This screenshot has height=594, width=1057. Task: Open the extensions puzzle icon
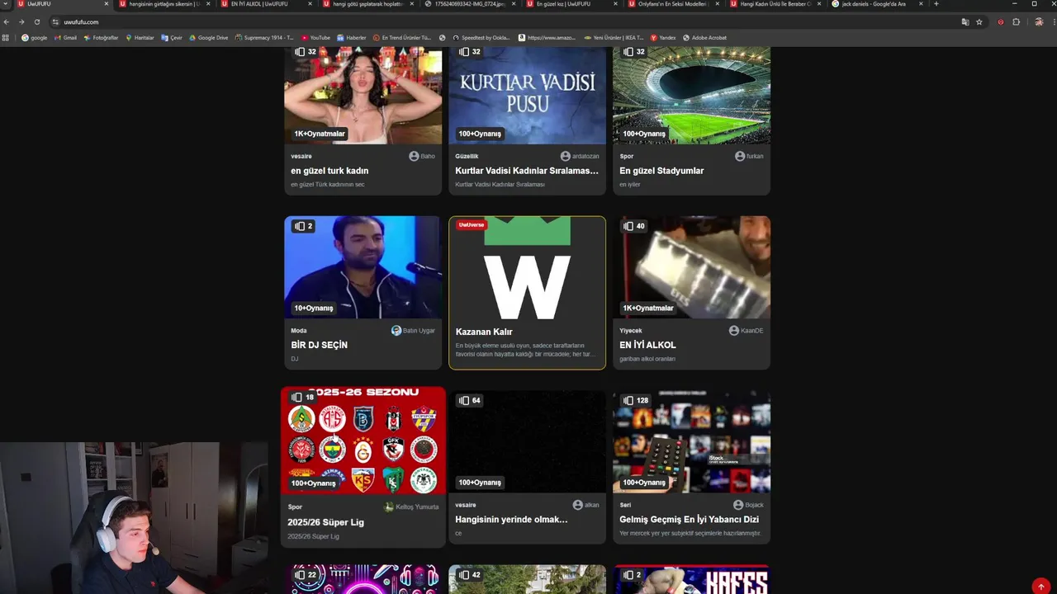point(1017,22)
